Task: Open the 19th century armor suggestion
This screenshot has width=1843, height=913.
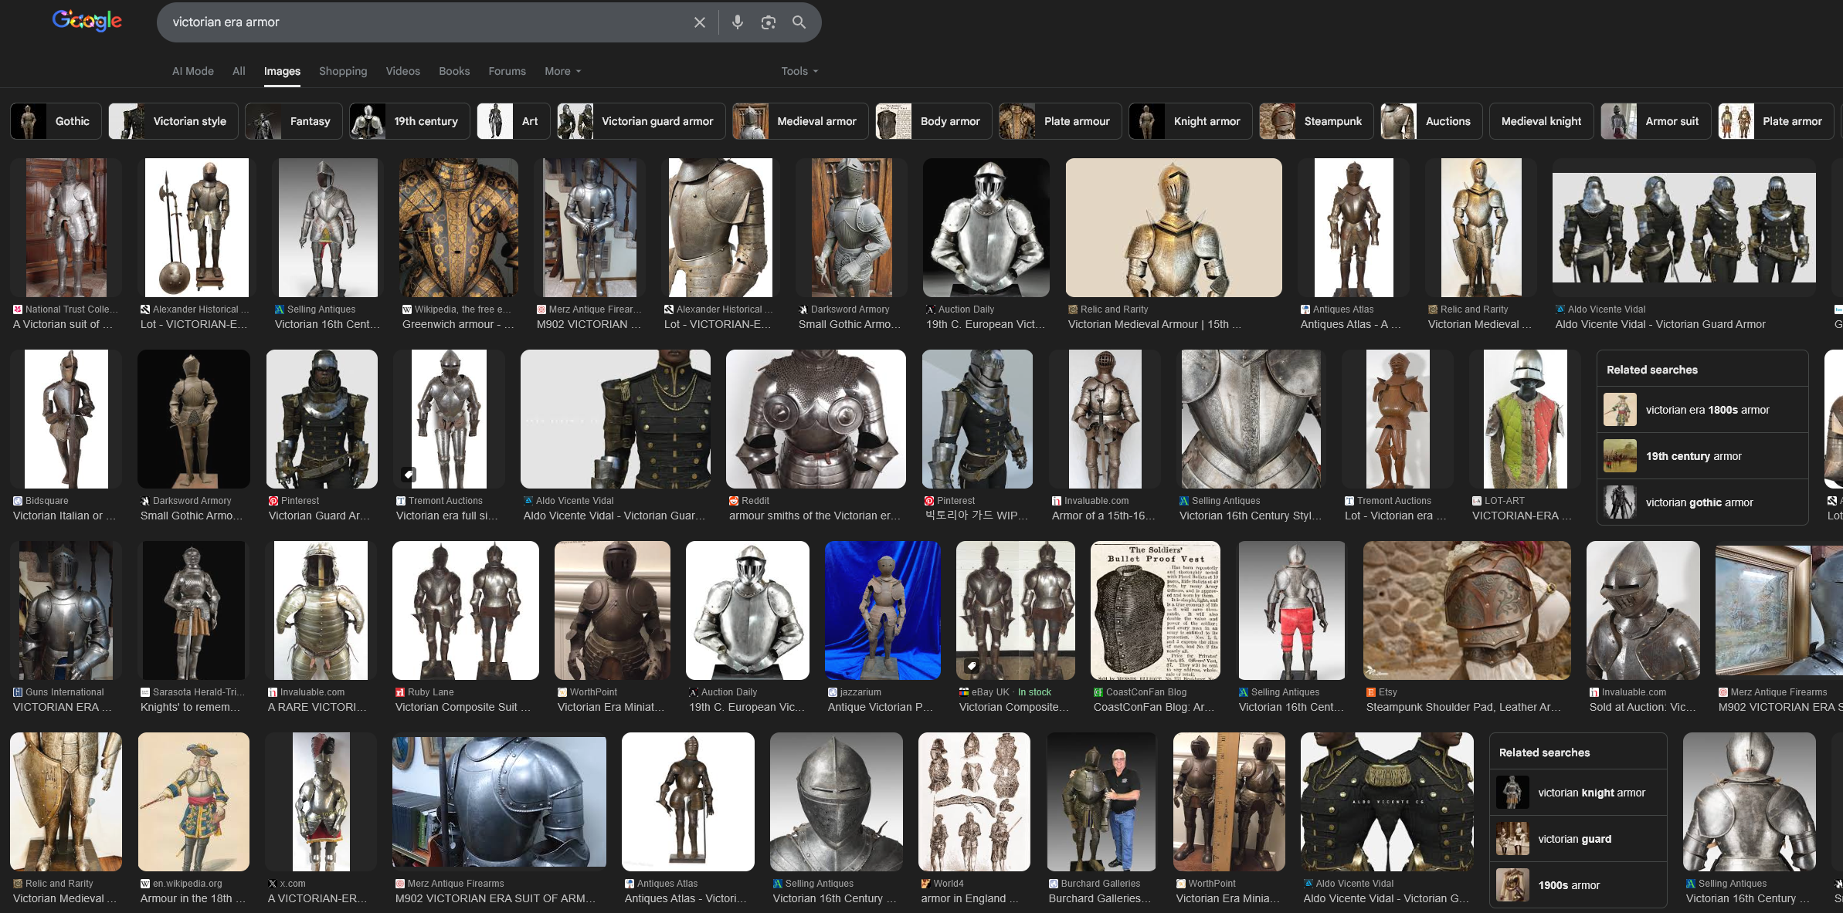Action: tap(1693, 456)
